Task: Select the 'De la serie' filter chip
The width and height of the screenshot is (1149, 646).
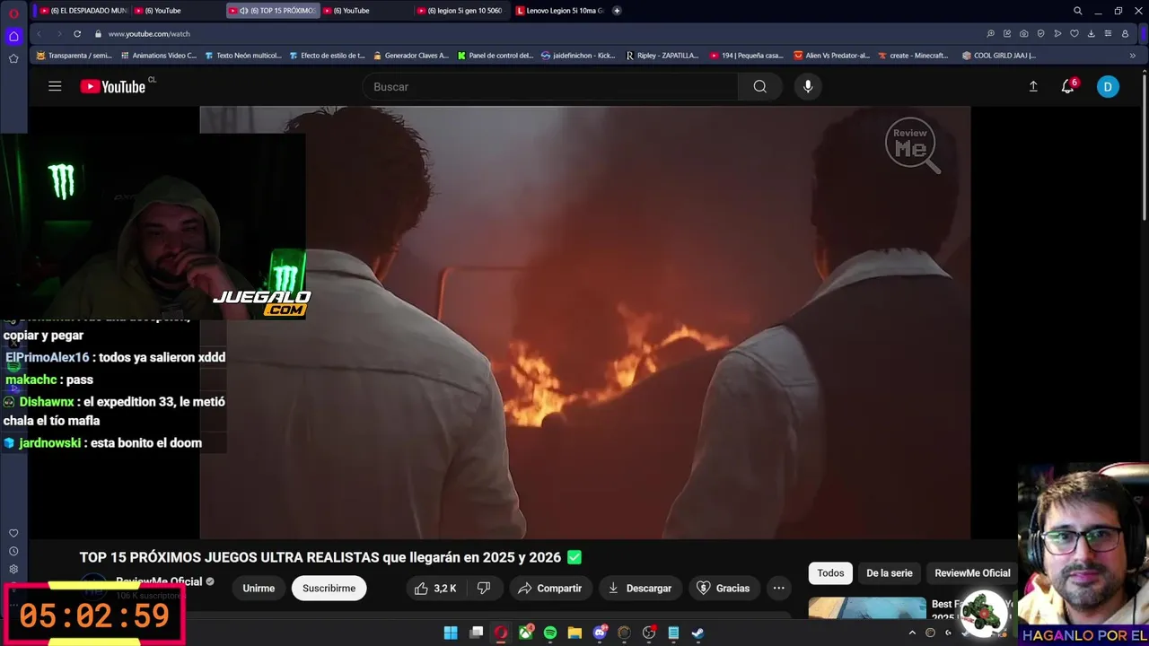Action: click(x=889, y=572)
